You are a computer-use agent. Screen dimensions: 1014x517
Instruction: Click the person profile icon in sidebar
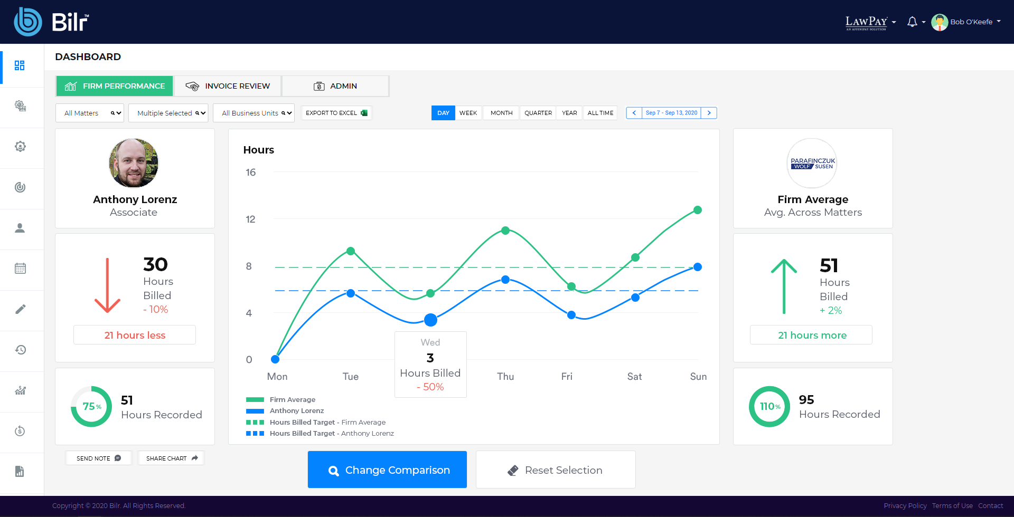[x=20, y=228]
